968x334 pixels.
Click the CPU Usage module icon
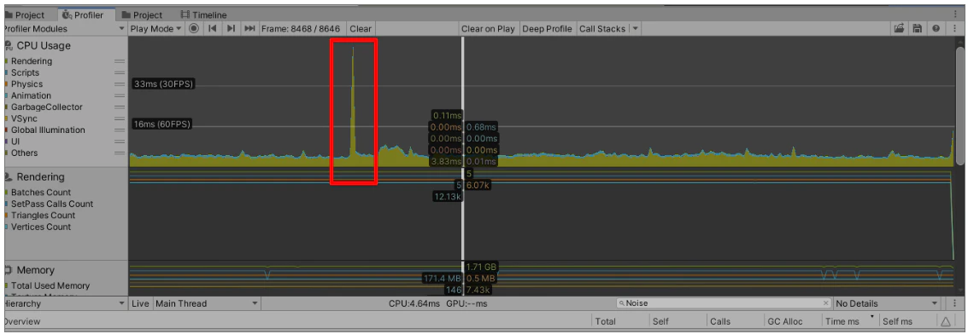click(x=8, y=45)
